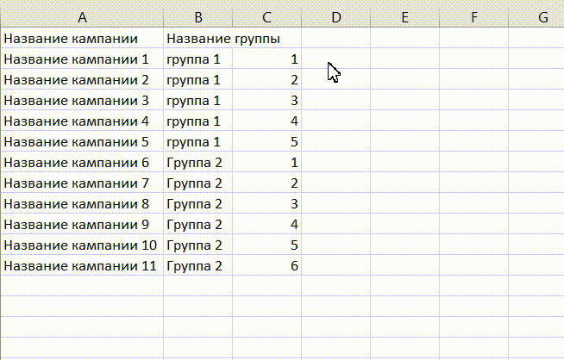The image size is (564, 360).
Task: Select column A header
Action: [82, 17]
